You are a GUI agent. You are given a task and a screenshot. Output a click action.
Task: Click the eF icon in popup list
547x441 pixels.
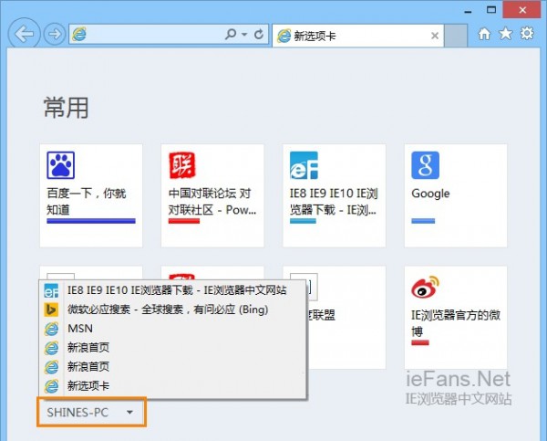pos(51,290)
